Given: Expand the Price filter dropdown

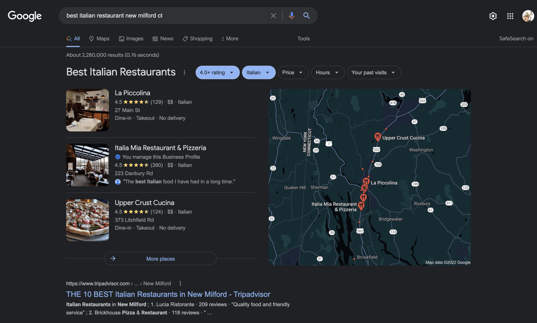Looking at the screenshot, I should [x=293, y=73].
